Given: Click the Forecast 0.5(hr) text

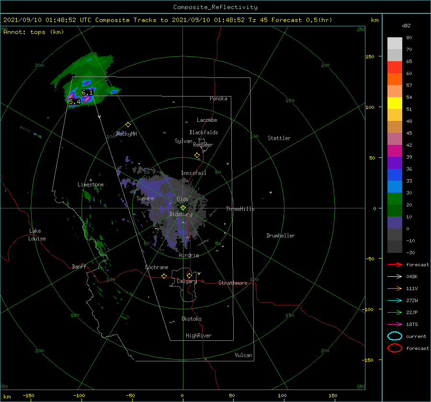Looking at the screenshot, I should (302, 20).
